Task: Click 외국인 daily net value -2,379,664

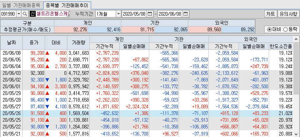Action: pos(257,106)
